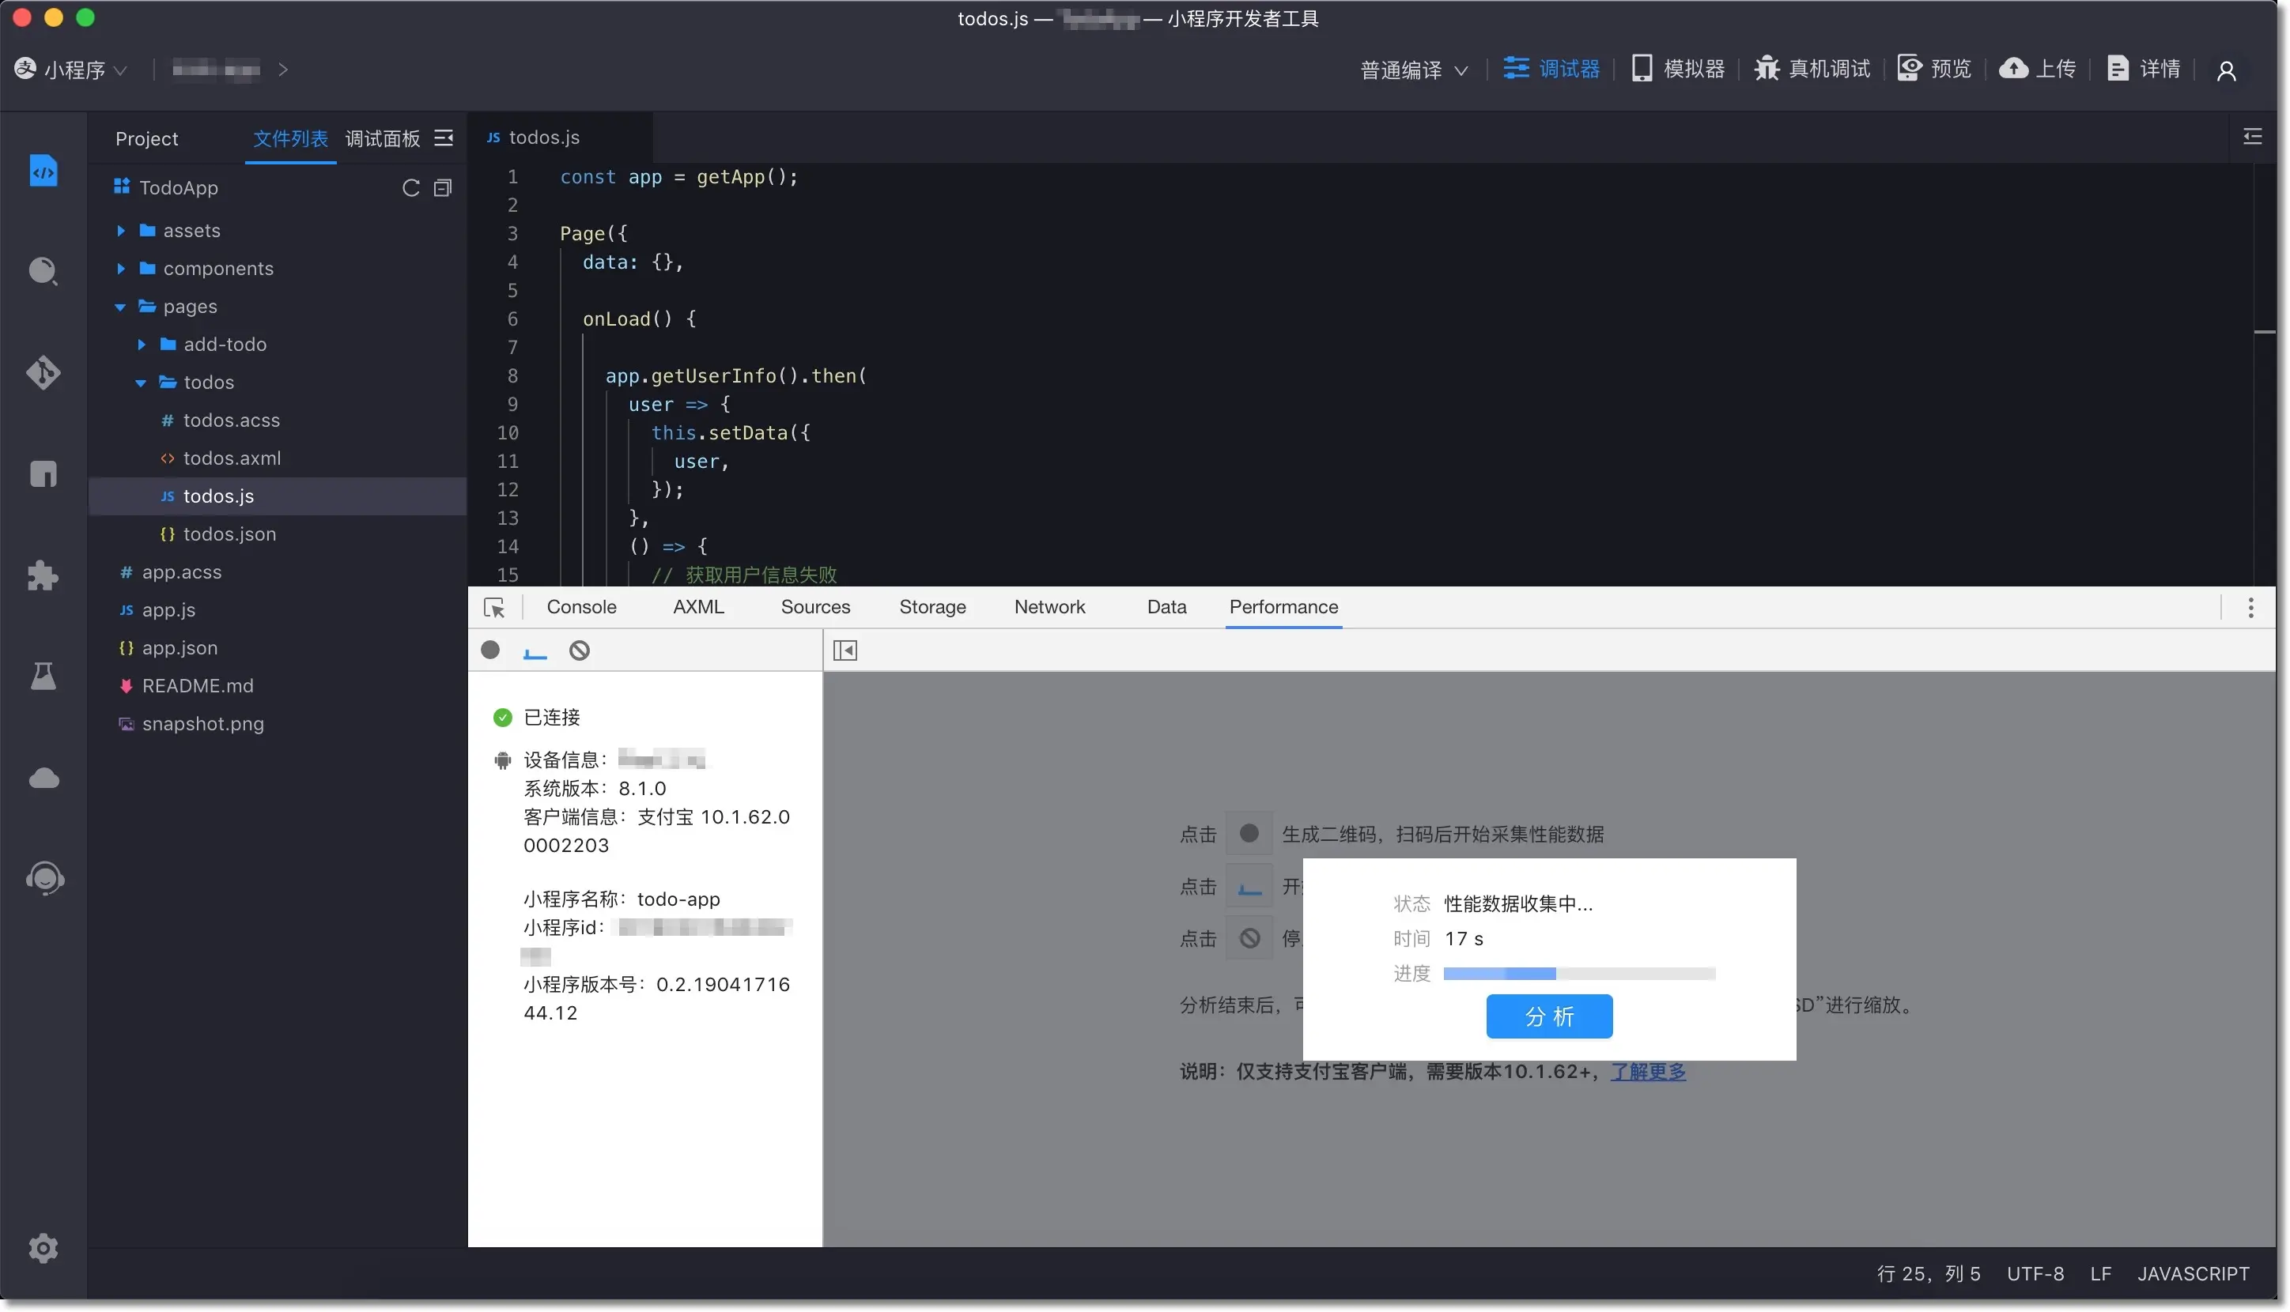Click the stop collection icon
The image size is (2290, 1312).
(x=578, y=650)
